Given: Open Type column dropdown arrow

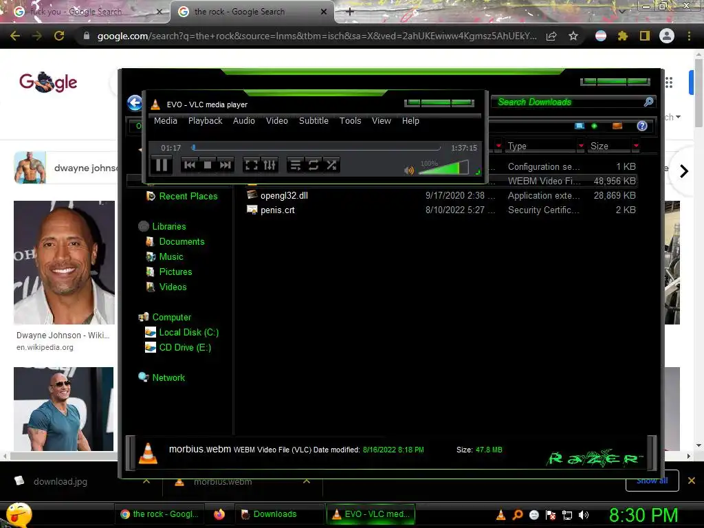Looking at the screenshot, I should pos(581,146).
